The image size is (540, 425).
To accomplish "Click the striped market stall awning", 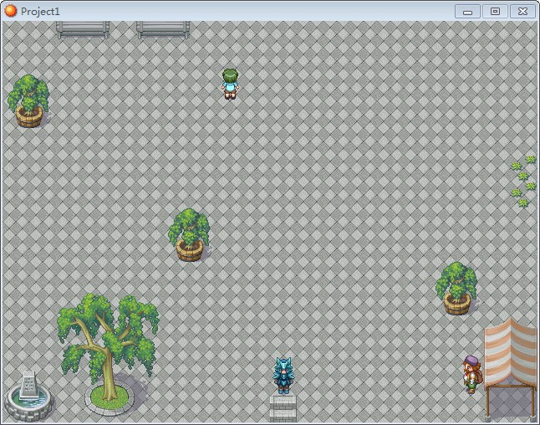I will click(x=511, y=353).
